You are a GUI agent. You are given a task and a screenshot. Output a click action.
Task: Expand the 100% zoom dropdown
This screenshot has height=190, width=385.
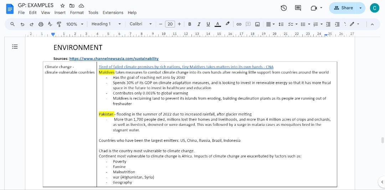[75, 24]
